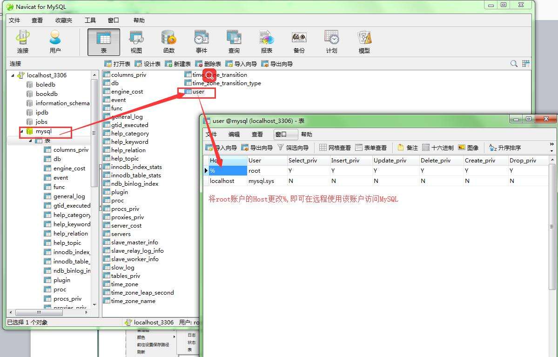Screen dimensions: 558x357
Task: Click 导出向导 in user table window
Action: pyautogui.click(x=257, y=148)
